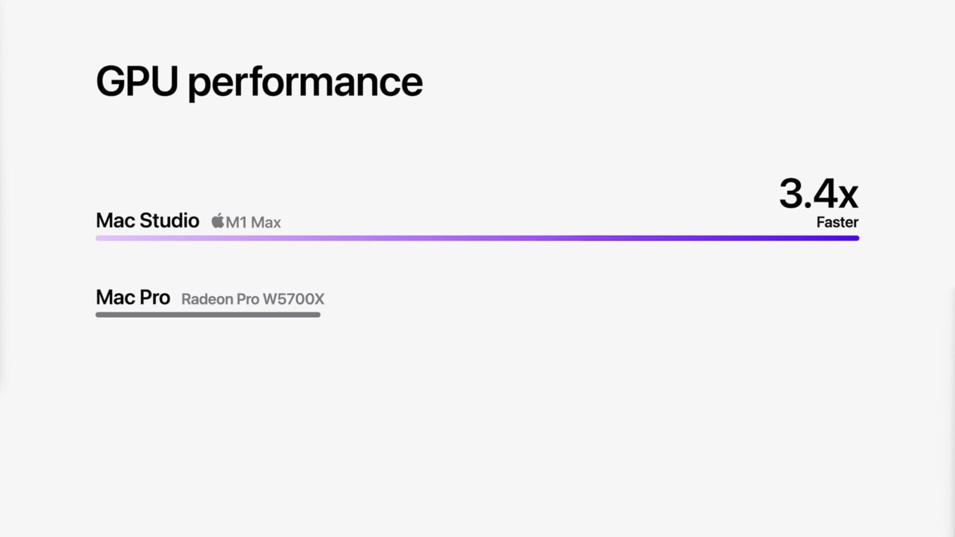Click the large 3.4x figure
The height and width of the screenshot is (537, 955).
[x=818, y=194]
